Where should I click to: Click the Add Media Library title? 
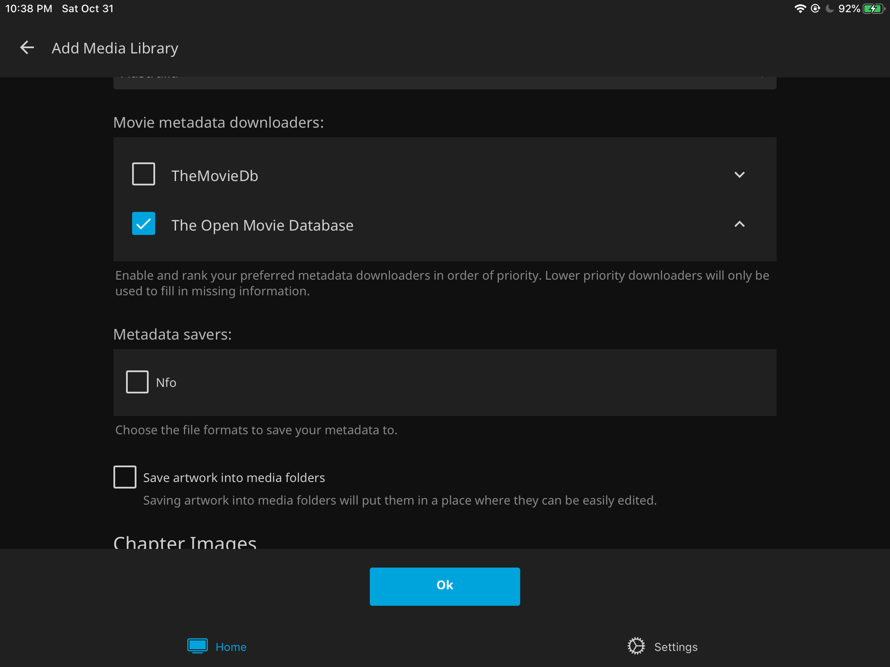coord(115,48)
